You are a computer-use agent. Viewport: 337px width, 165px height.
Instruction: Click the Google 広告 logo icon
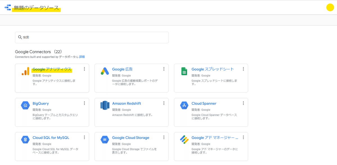105,71
